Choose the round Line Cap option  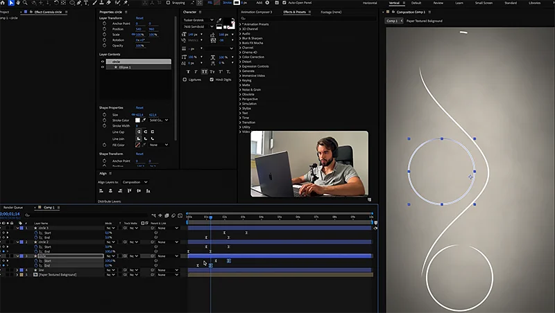click(146, 132)
